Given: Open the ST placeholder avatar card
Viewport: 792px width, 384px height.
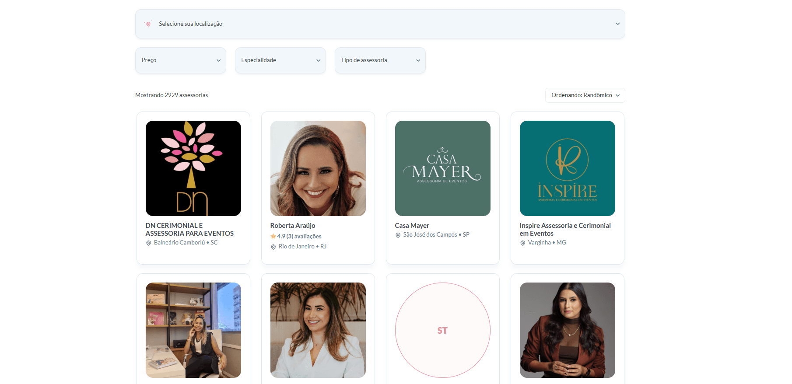Looking at the screenshot, I should pos(443,330).
